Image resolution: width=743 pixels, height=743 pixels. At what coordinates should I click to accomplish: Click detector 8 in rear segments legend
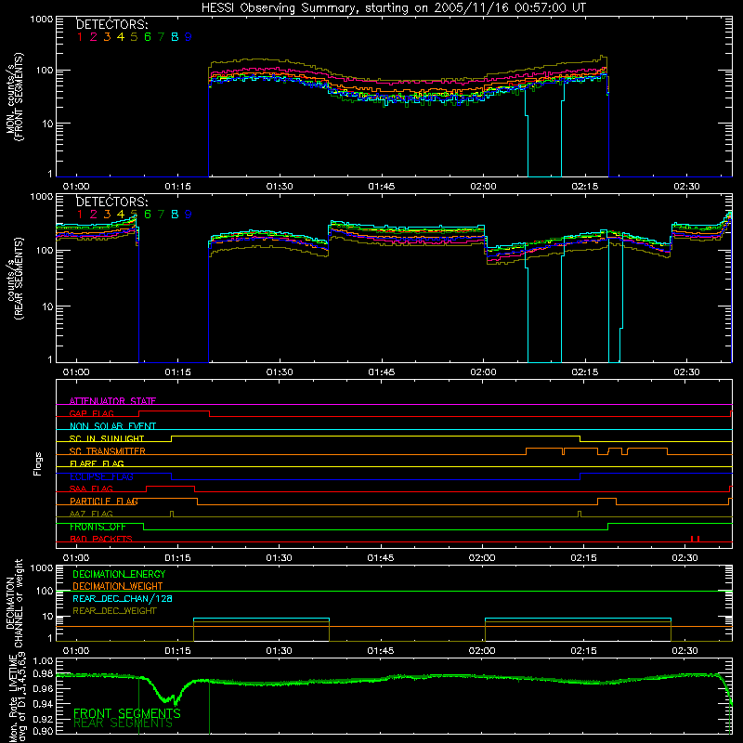[175, 215]
